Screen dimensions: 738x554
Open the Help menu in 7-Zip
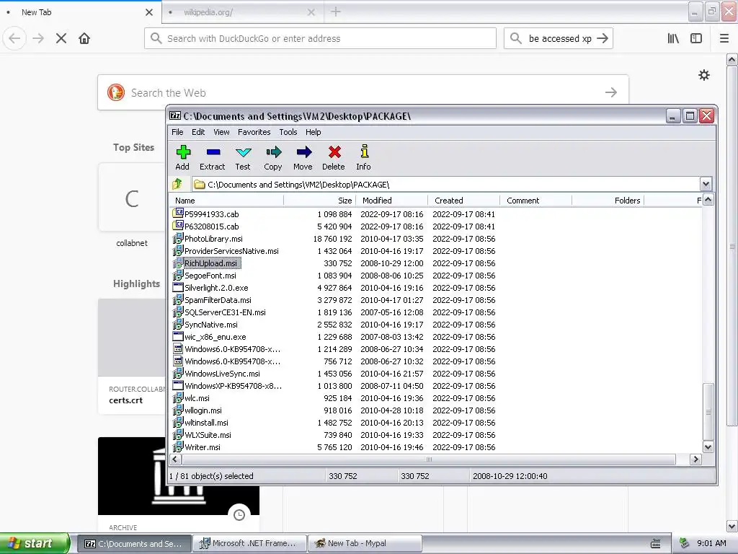click(313, 132)
